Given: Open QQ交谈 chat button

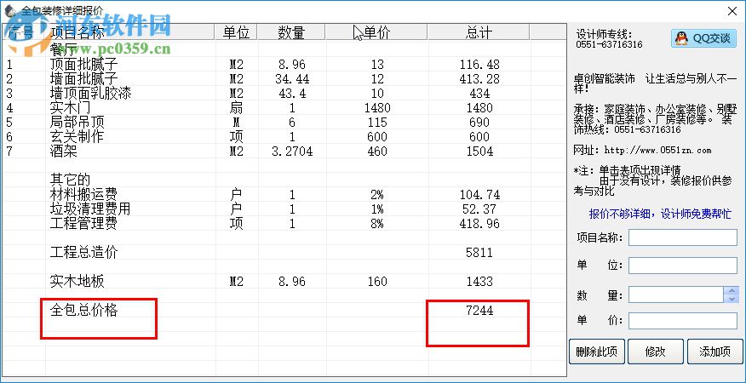Looking at the screenshot, I should click(703, 38).
